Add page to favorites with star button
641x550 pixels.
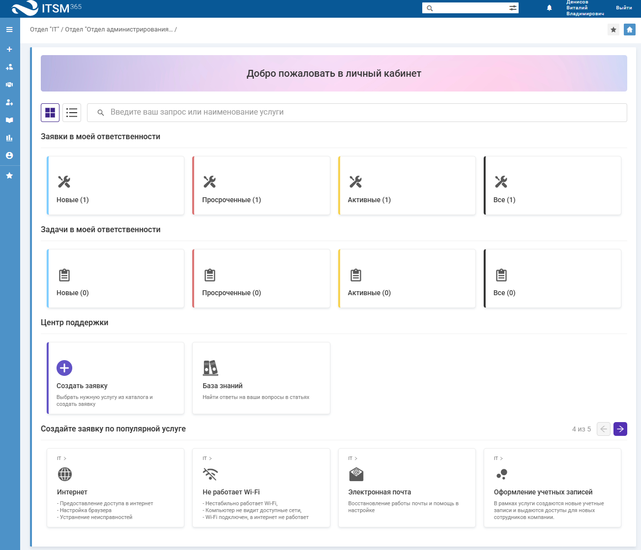pos(613,30)
